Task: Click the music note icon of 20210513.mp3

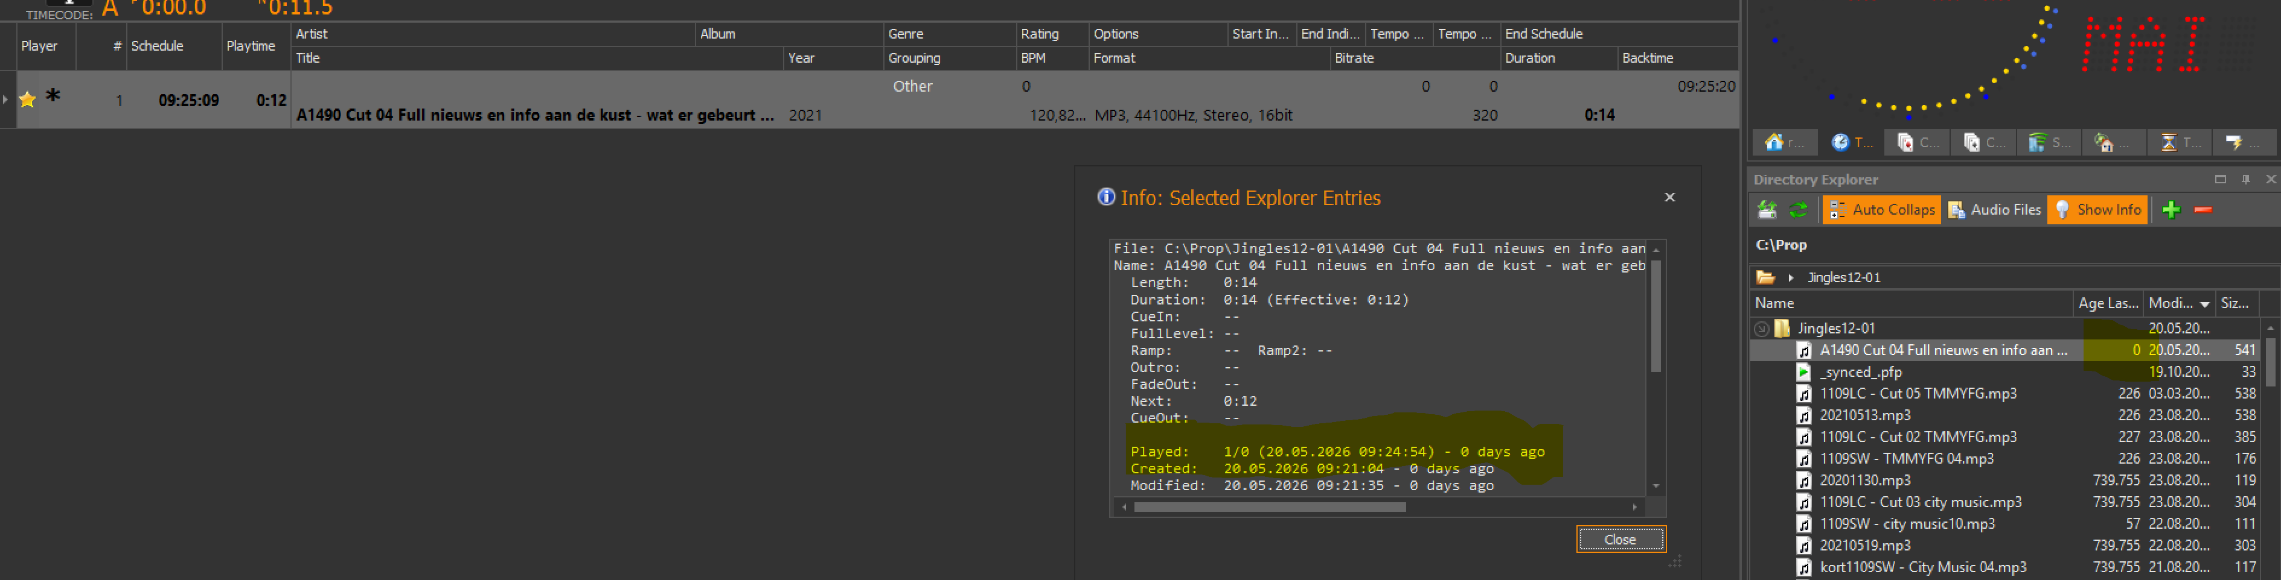Action: tap(1803, 415)
